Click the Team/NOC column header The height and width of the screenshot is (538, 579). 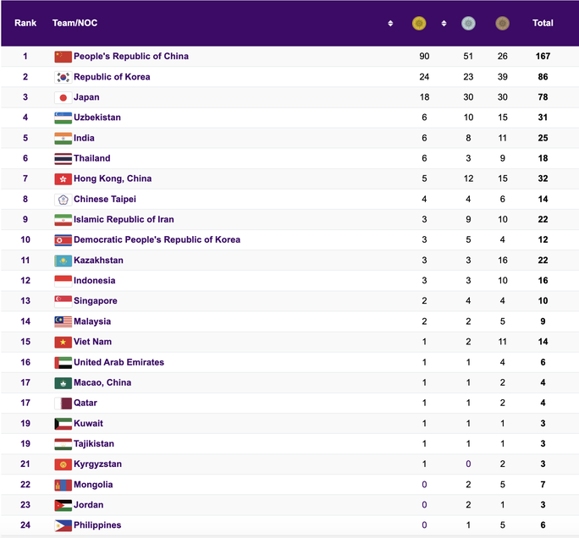(x=74, y=24)
